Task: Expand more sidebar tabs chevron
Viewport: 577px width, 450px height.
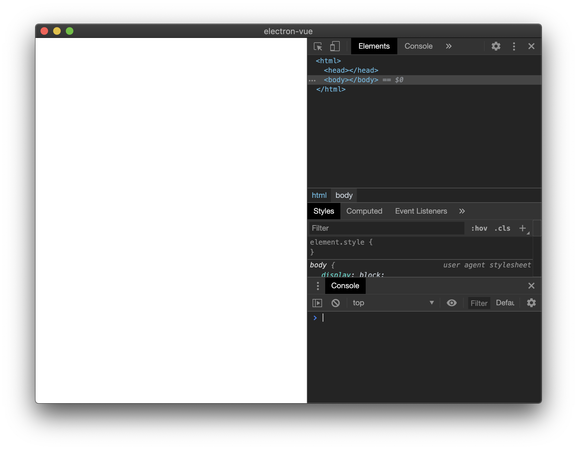Action: (462, 211)
